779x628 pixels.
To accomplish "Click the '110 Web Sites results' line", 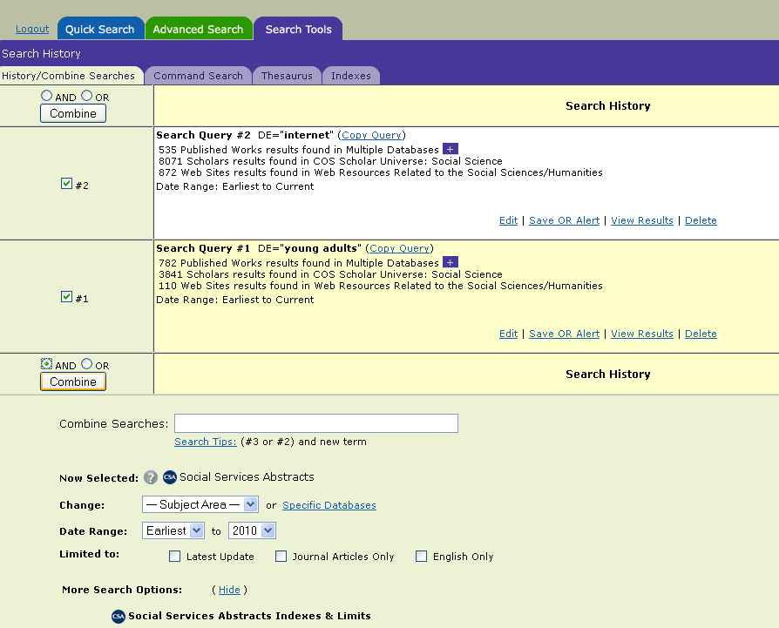I will [x=381, y=286].
